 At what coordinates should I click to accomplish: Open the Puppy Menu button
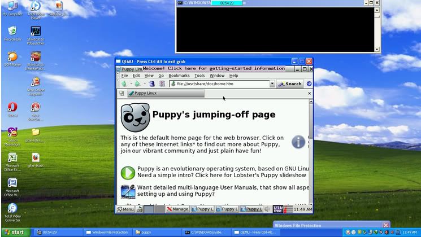[x=125, y=209]
